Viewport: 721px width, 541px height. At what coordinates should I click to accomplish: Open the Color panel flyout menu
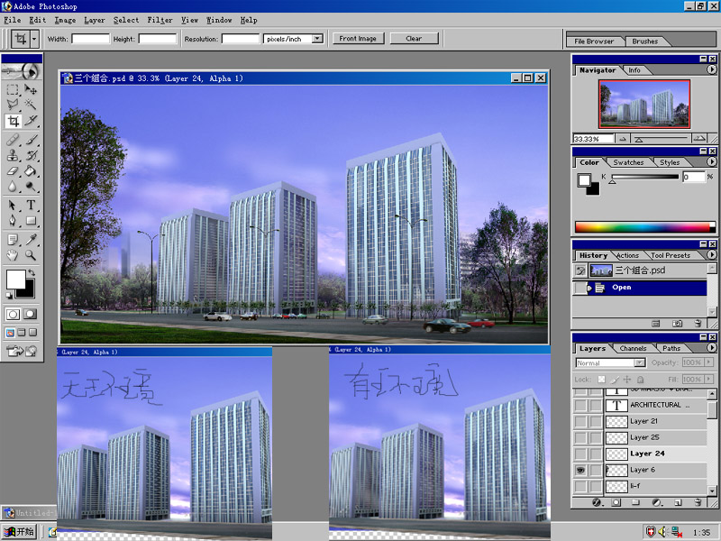pyautogui.click(x=711, y=162)
